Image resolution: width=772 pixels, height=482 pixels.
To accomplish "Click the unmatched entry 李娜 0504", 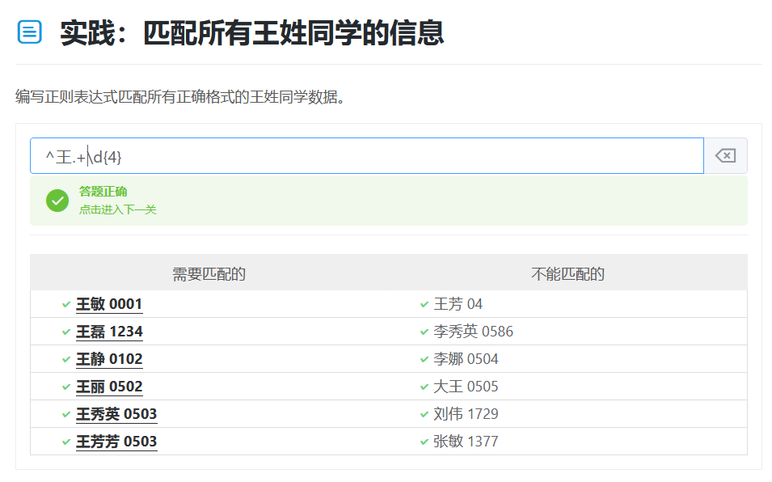I will pos(466,359).
